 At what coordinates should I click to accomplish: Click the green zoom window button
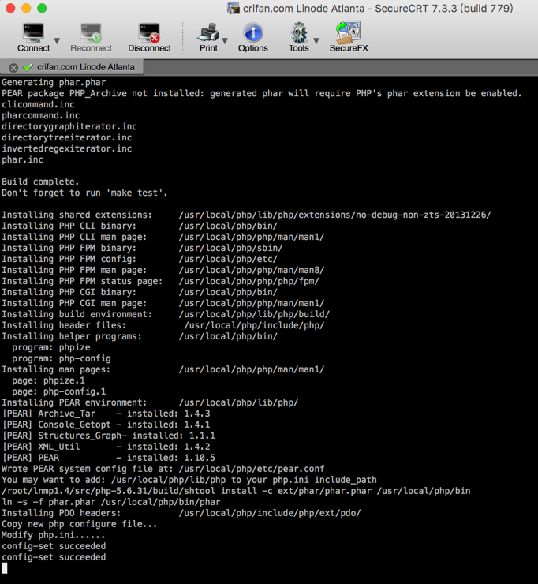click(x=42, y=8)
